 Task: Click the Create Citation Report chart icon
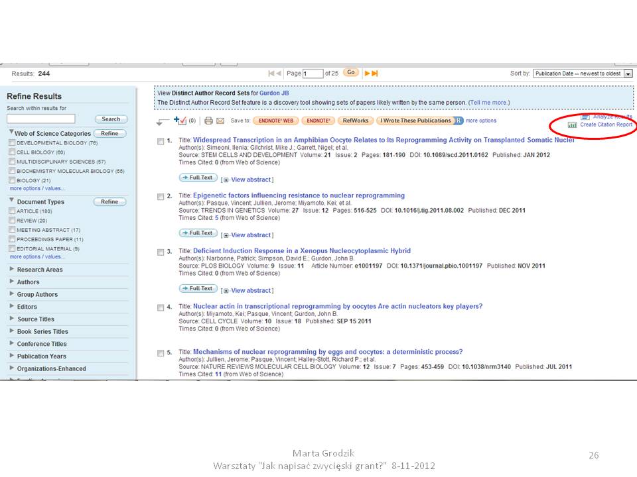point(572,125)
